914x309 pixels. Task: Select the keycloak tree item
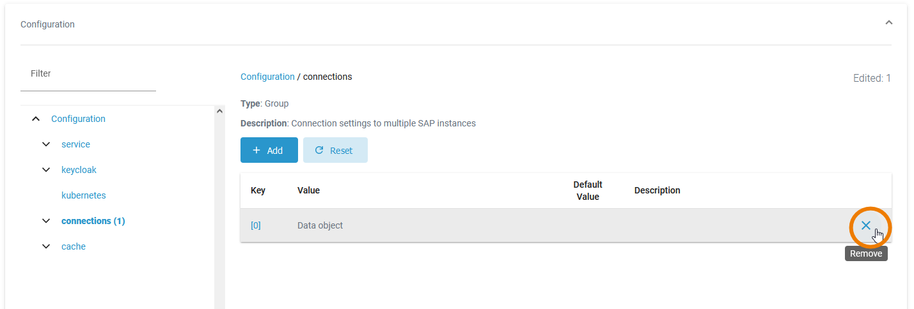pyautogui.click(x=79, y=170)
